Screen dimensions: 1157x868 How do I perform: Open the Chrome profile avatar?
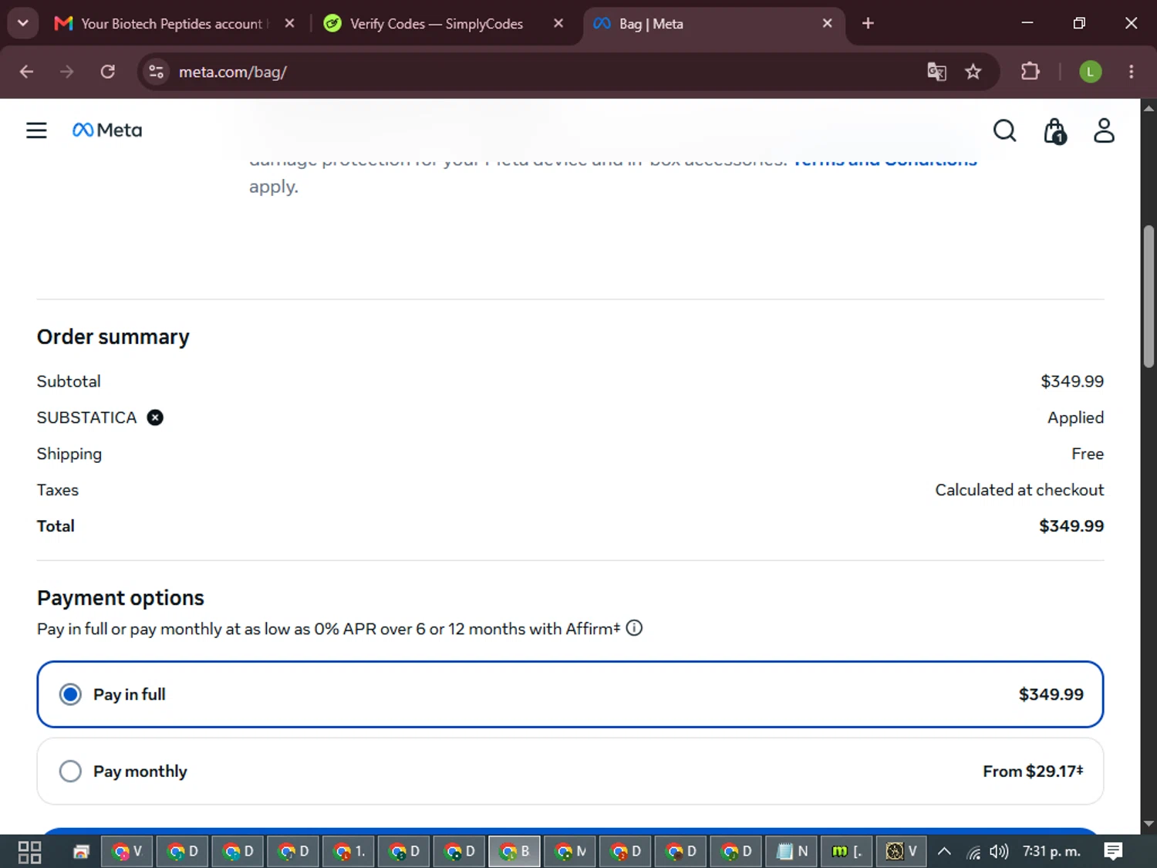coord(1090,72)
